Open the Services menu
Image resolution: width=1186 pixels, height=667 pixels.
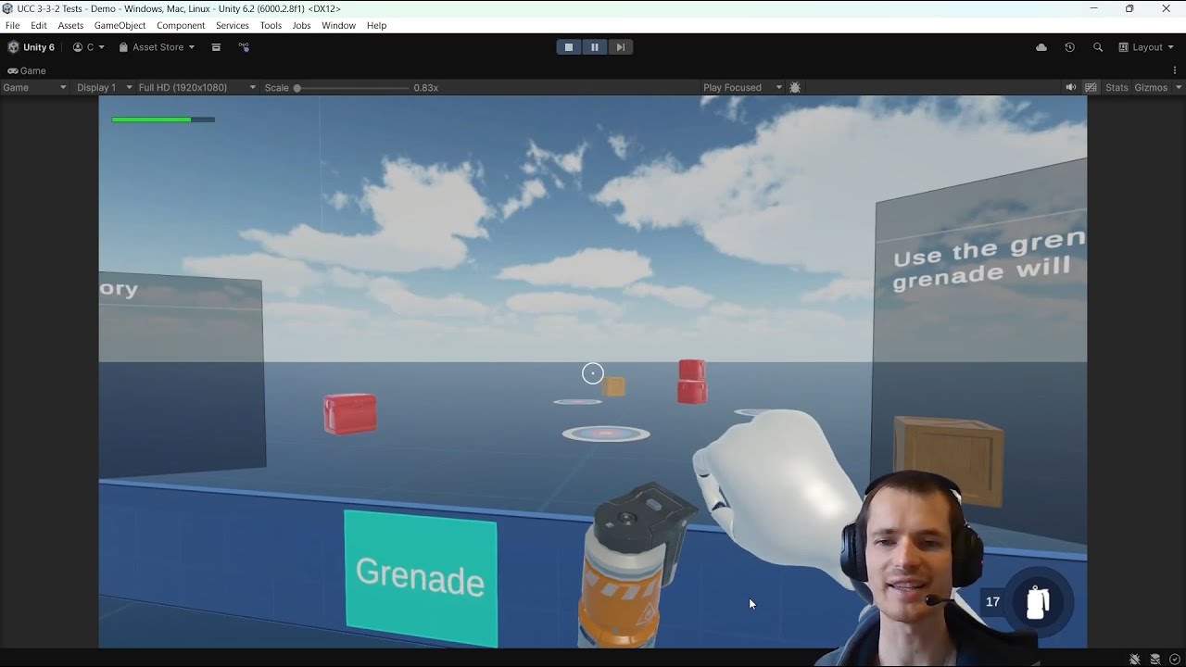click(232, 25)
